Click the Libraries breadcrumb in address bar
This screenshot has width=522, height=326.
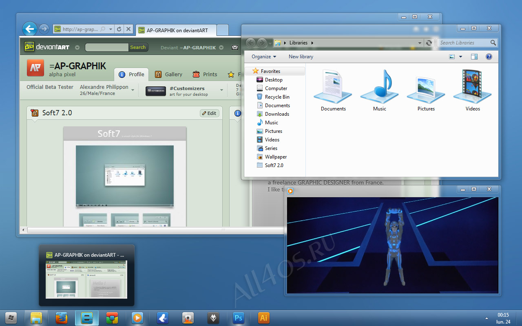(x=299, y=43)
